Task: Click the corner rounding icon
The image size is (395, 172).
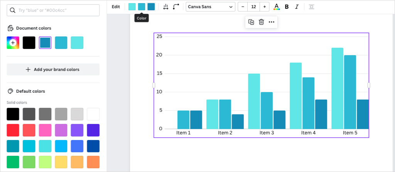Action: (x=176, y=7)
